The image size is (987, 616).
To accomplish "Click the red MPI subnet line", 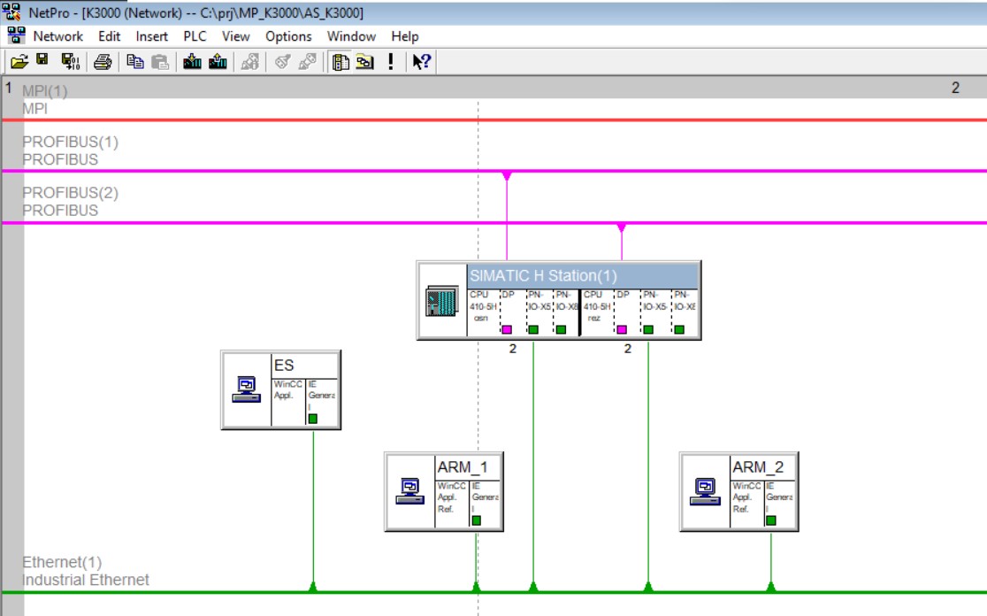I will pyautogui.click(x=493, y=119).
